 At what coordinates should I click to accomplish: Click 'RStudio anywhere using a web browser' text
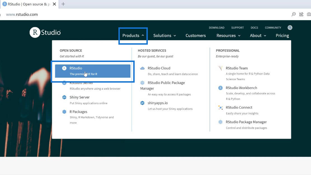[x=95, y=89]
